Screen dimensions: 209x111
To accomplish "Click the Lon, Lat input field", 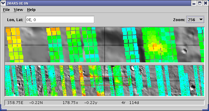I will pyautogui.click(x=60, y=20).
